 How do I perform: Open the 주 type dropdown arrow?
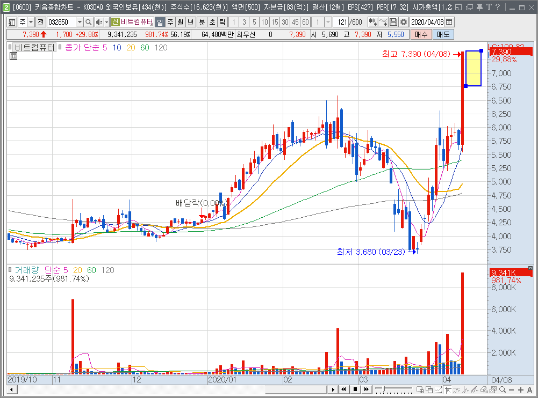[x=31, y=23]
